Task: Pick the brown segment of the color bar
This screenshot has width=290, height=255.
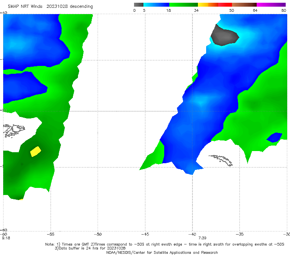Action: tap(244, 5)
